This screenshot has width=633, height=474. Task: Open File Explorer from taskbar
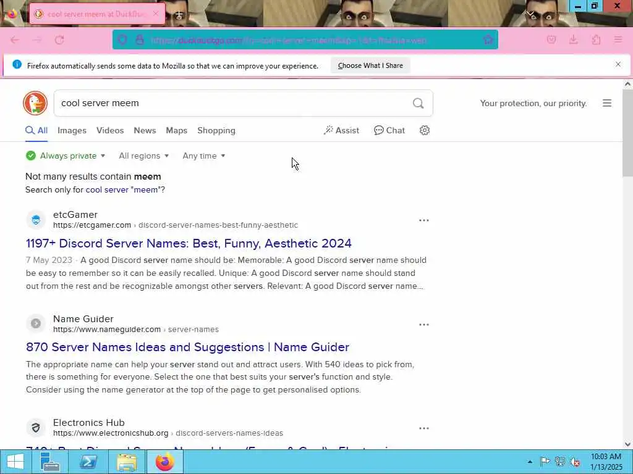click(126, 462)
